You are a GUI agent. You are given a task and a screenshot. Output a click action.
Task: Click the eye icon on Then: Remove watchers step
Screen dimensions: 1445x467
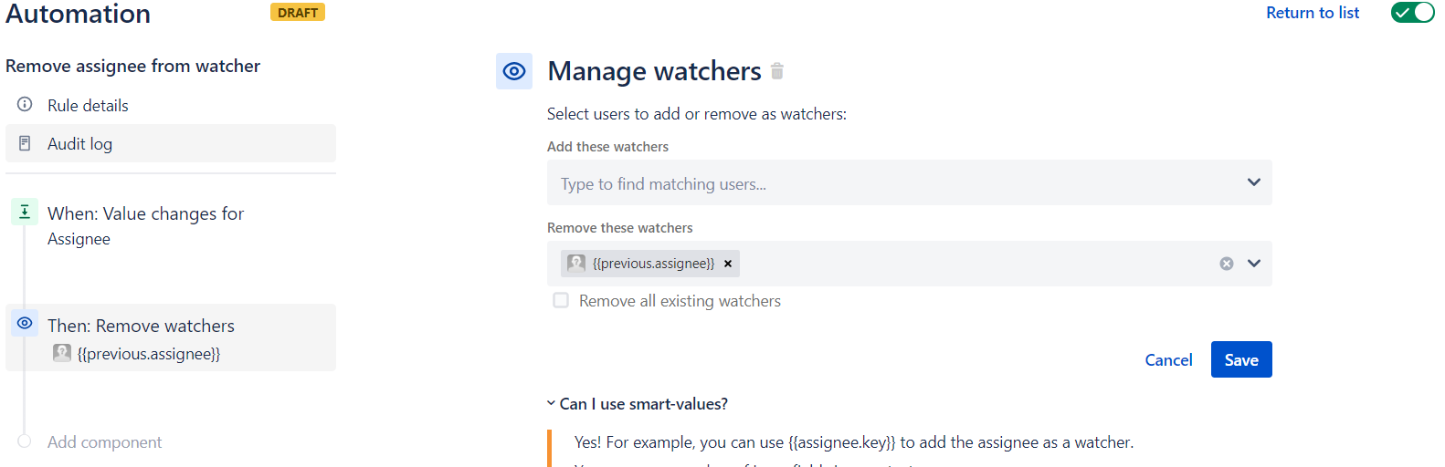click(25, 323)
